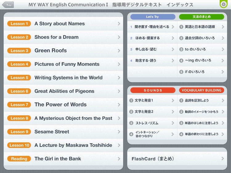Tap the Lesson 3 orange badge

[19, 51]
